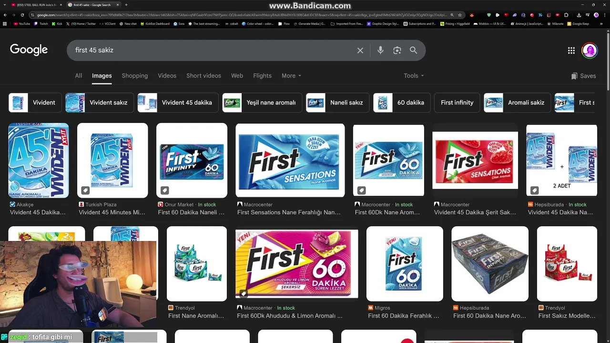Filter by Vivident 45 dakika chip
Viewport: 610px width, 343px height.
click(178, 102)
